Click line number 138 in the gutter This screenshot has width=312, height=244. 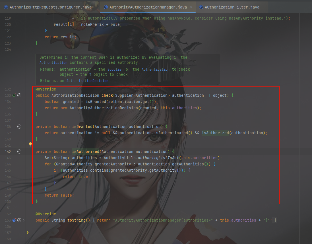[x=8, y=127]
